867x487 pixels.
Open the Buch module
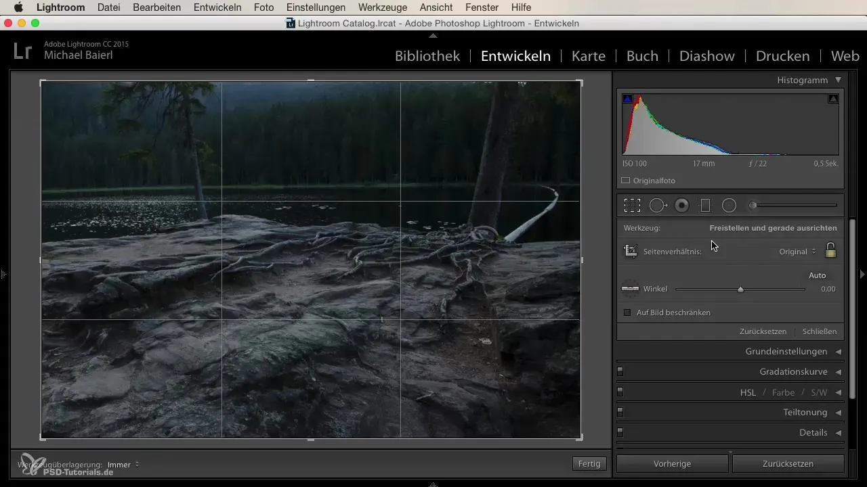(x=642, y=56)
